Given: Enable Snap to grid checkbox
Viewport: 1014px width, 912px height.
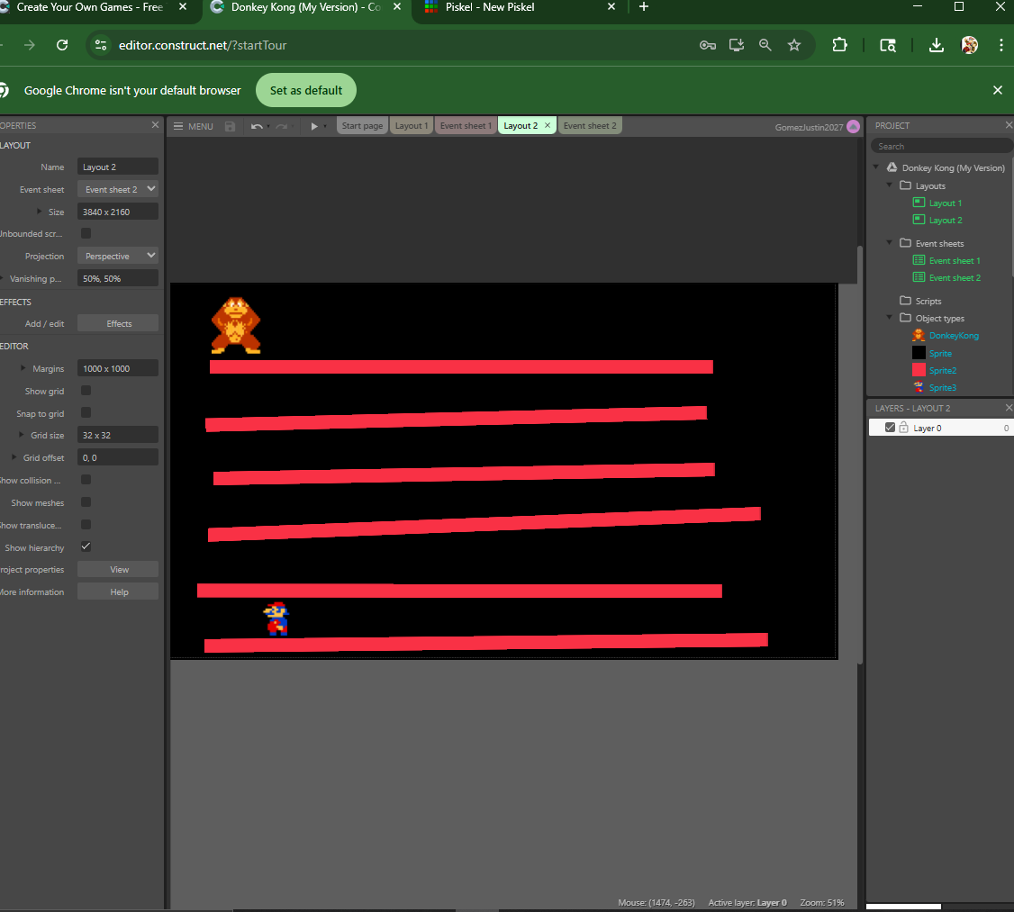Looking at the screenshot, I should [x=86, y=412].
